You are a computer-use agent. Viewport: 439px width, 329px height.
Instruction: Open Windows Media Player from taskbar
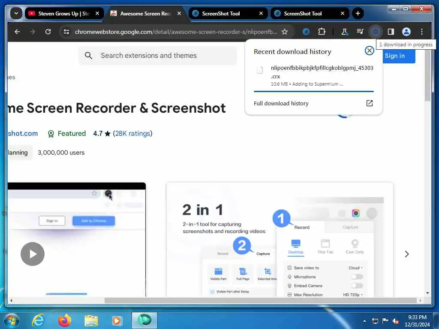(117, 320)
